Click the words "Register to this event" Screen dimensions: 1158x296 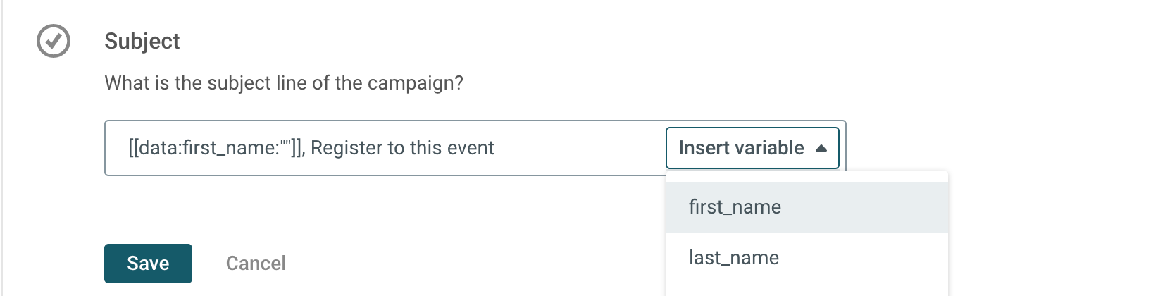tap(402, 148)
